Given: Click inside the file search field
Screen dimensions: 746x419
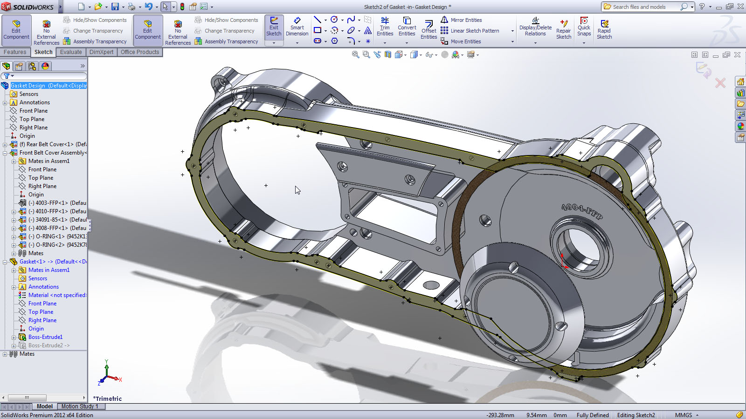Looking at the screenshot, I should [643, 7].
